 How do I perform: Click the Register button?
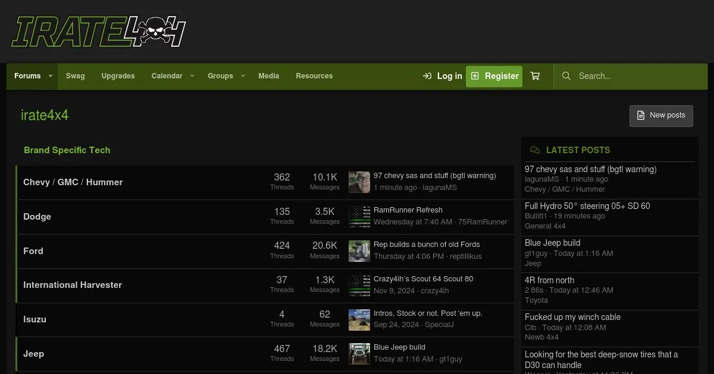coord(494,76)
